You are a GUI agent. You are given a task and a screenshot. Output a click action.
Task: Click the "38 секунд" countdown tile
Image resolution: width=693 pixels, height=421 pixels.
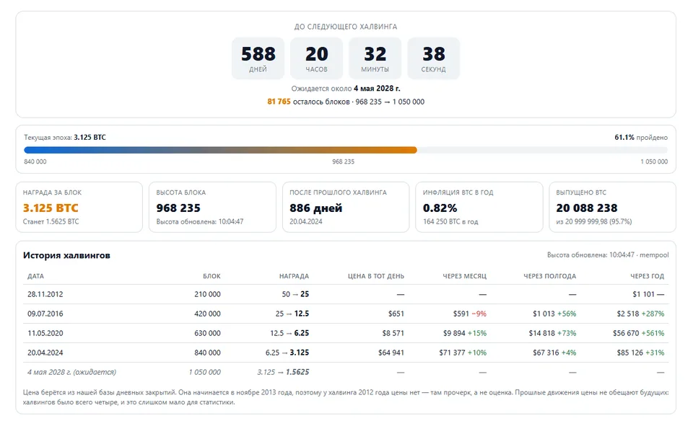point(434,58)
